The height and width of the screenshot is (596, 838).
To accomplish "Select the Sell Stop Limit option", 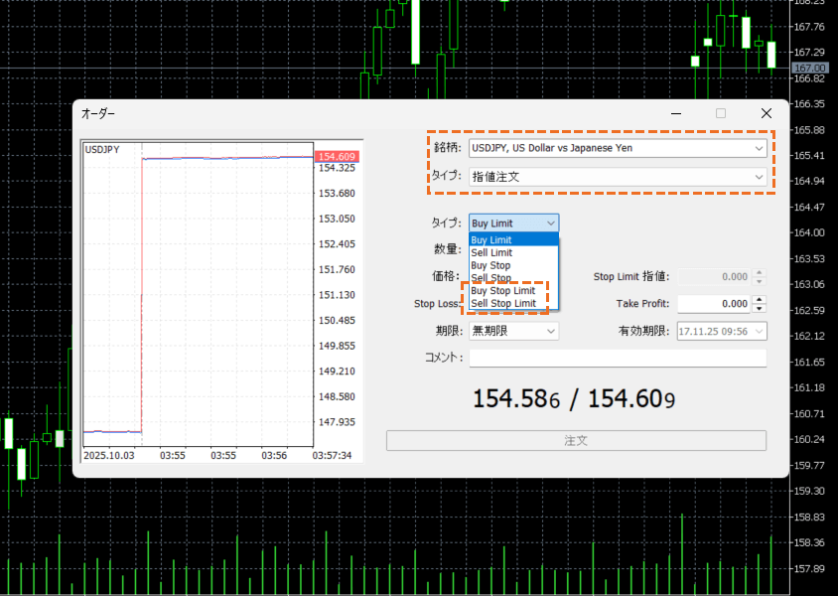I will tap(513, 304).
